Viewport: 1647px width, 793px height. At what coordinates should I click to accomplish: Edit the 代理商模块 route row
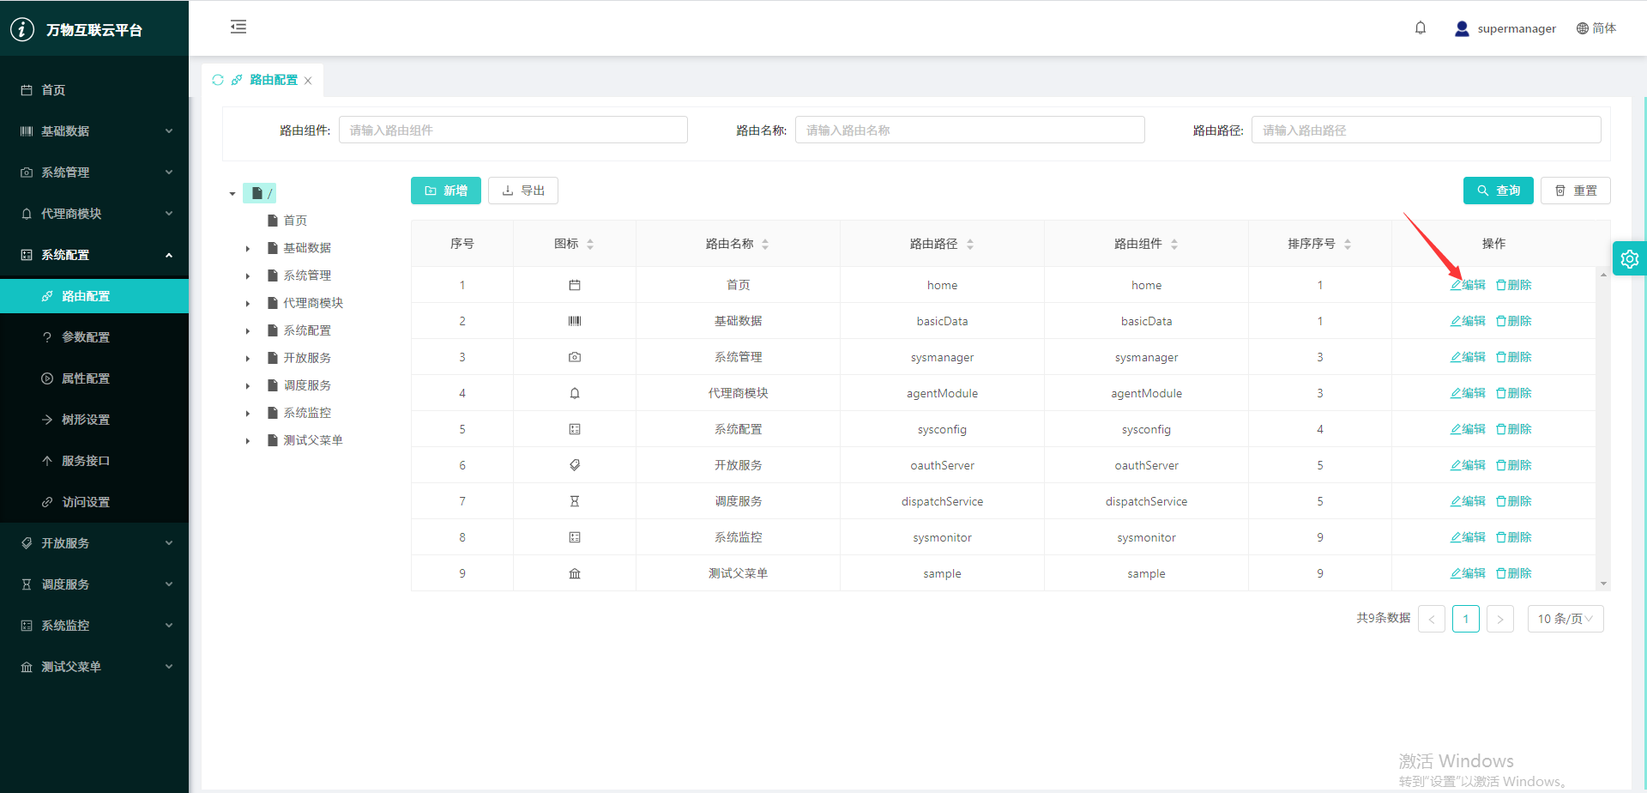coord(1468,393)
